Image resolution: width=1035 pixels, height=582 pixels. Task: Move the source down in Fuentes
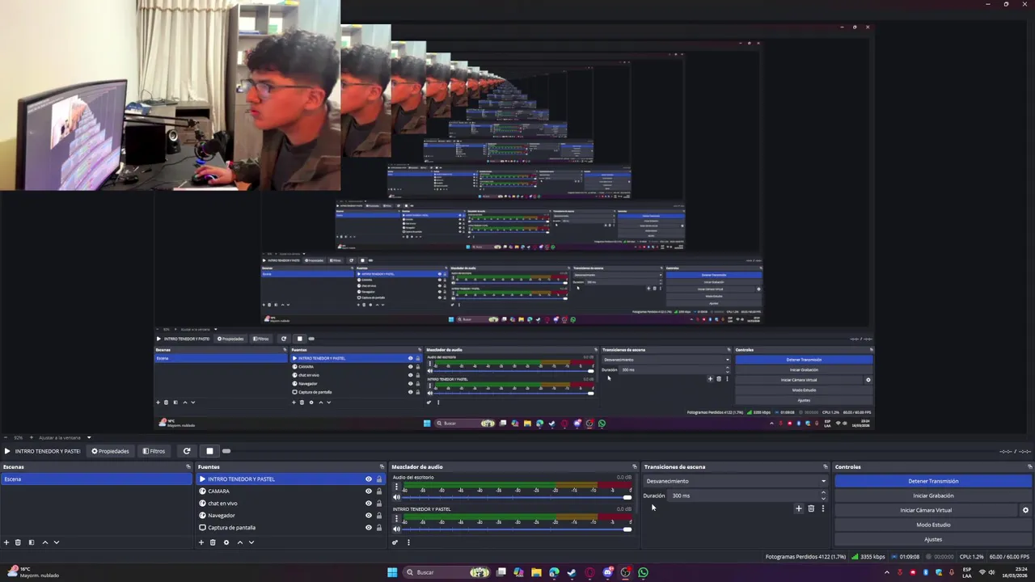click(x=251, y=542)
